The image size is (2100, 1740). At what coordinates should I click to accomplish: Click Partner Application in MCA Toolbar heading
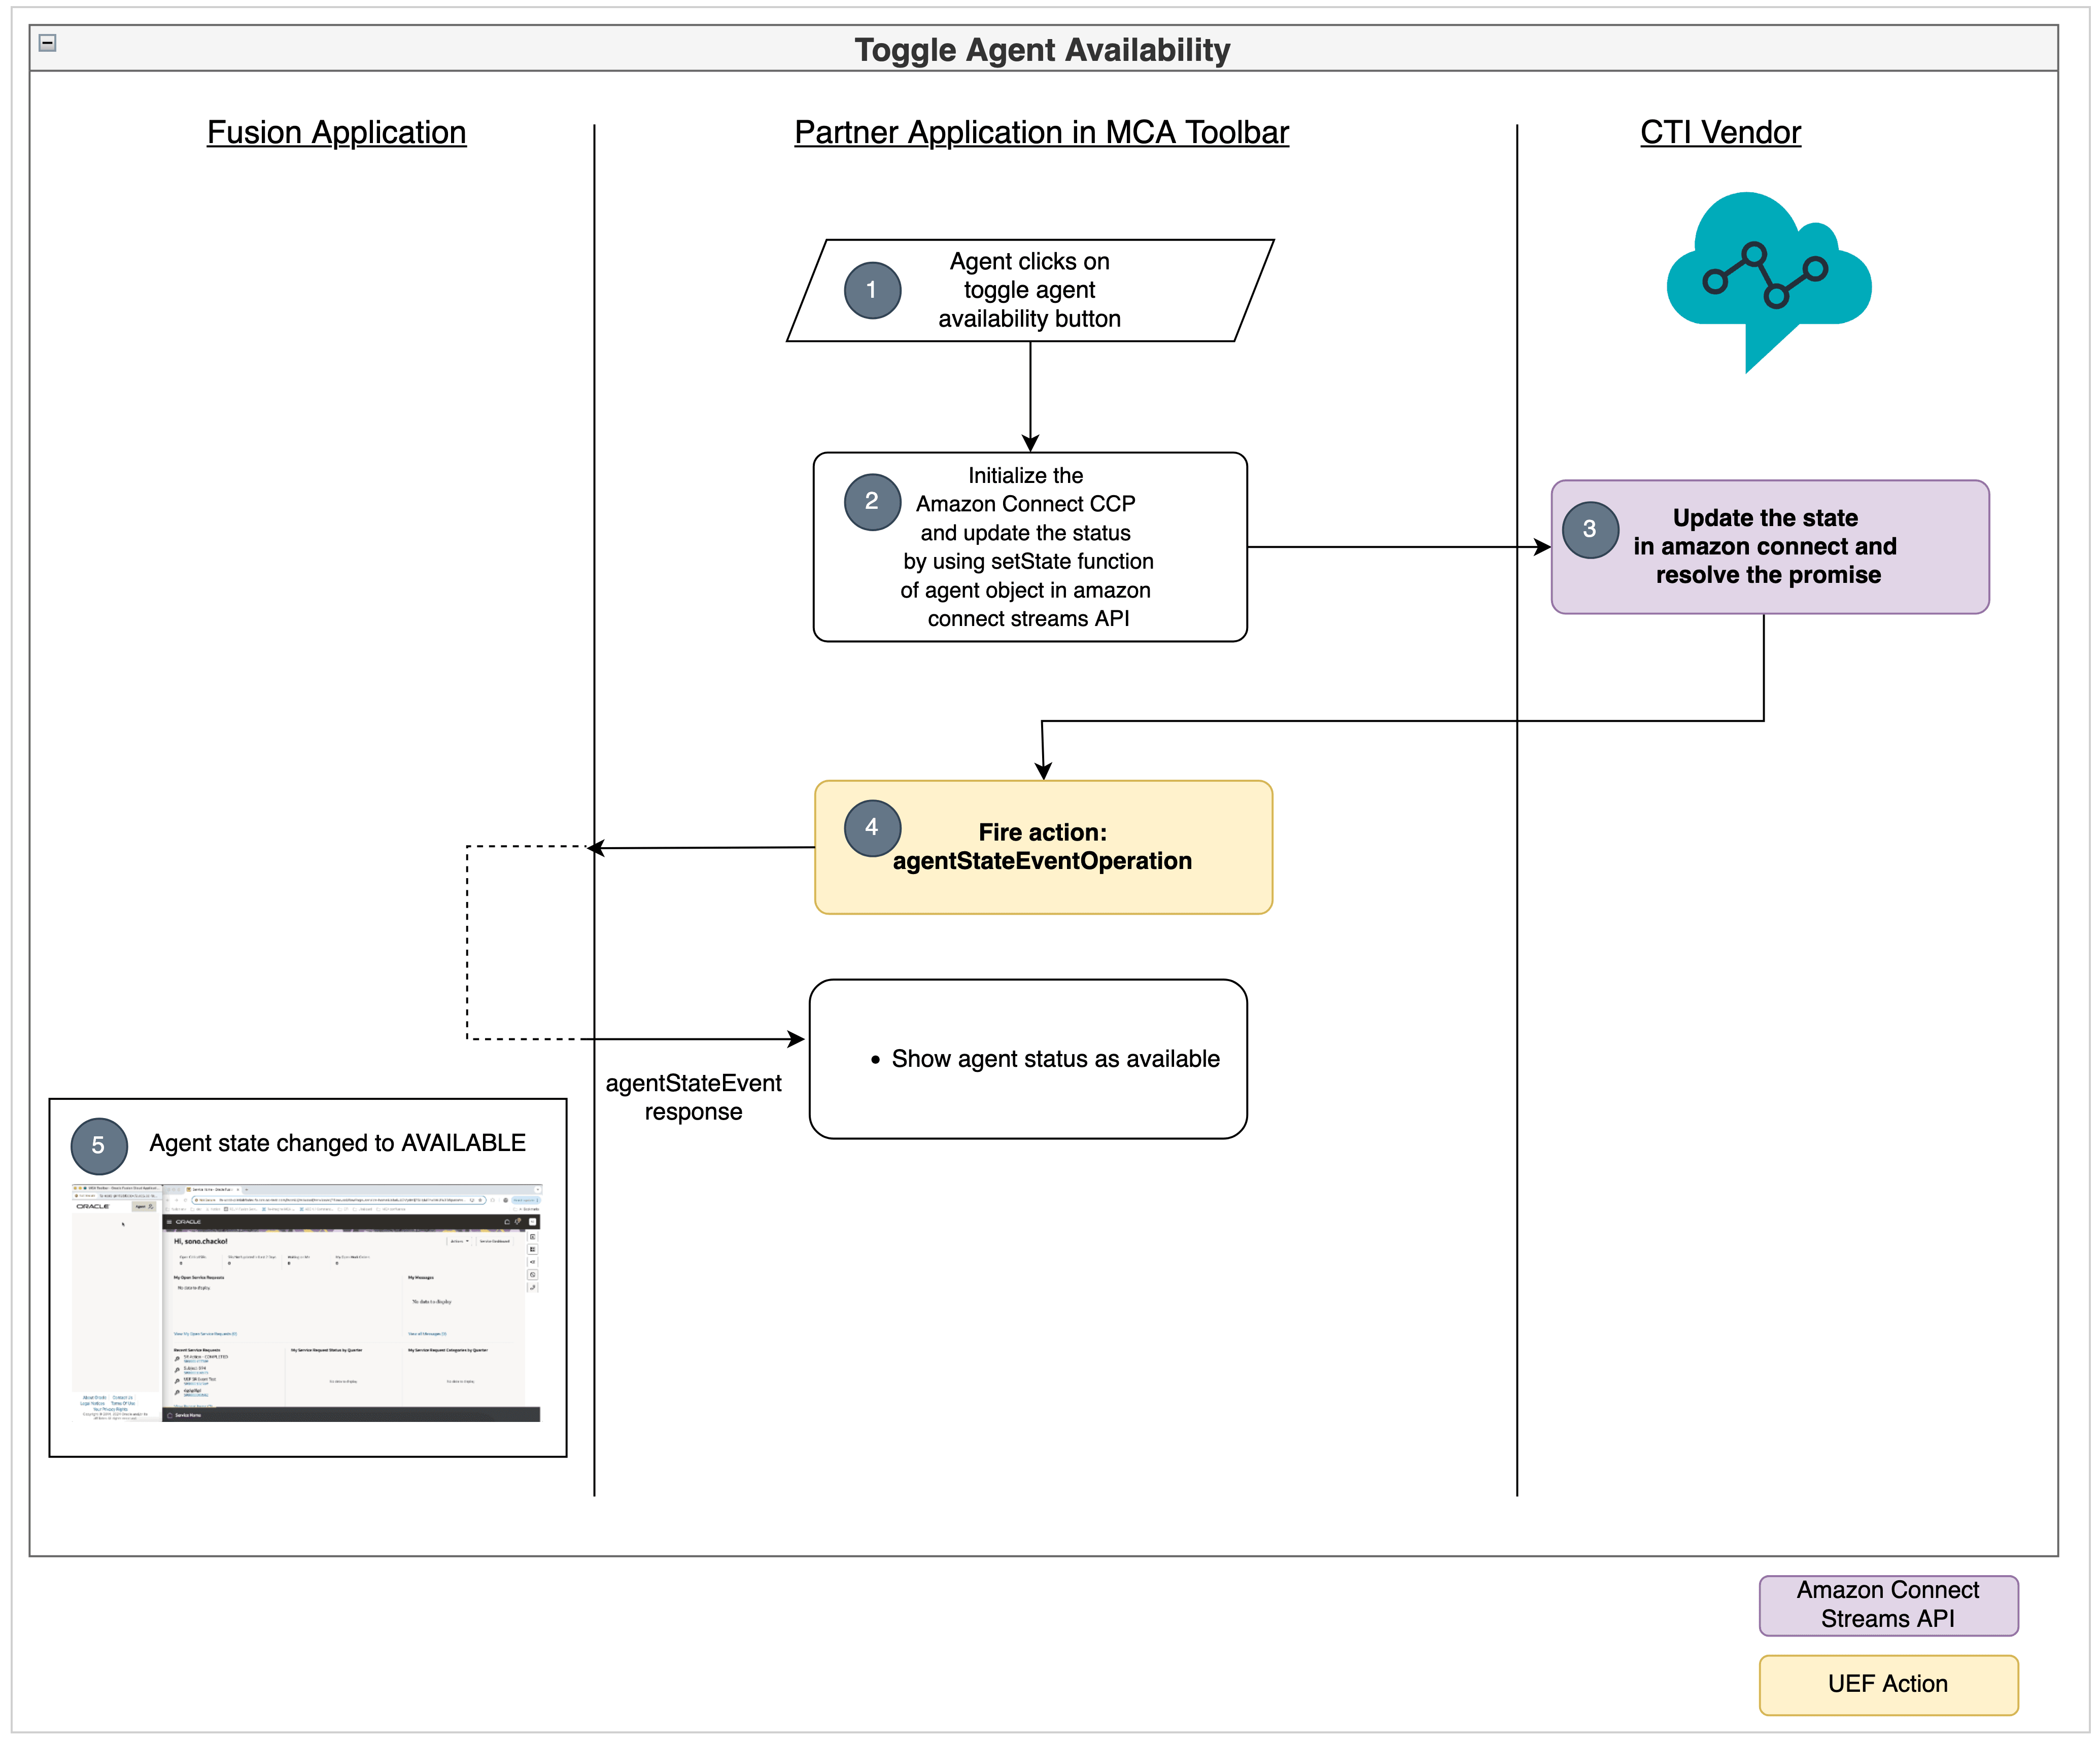pyautogui.click(x=1041, y=132)
